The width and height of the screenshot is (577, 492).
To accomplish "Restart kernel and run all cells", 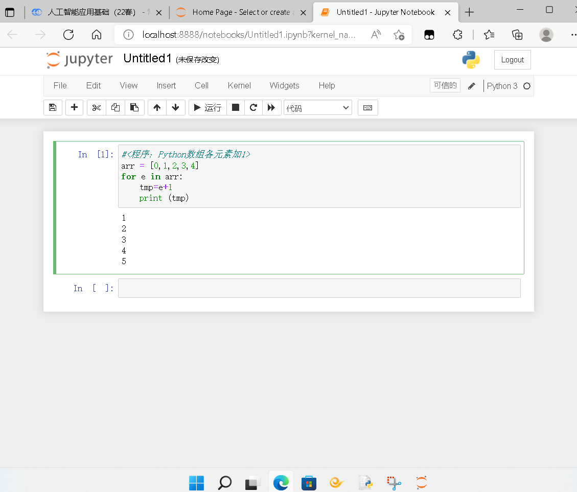I will (x=271, y=107).
